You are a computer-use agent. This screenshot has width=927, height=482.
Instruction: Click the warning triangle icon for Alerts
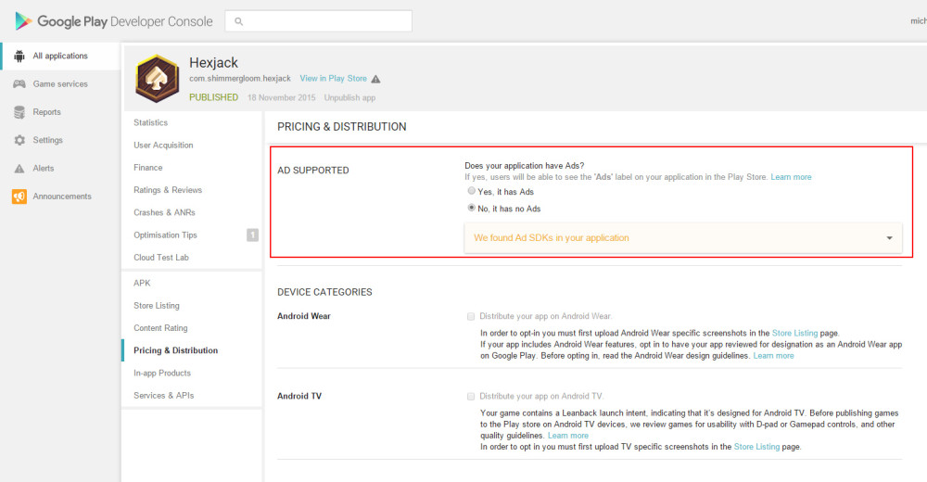(x=19, y=169)
